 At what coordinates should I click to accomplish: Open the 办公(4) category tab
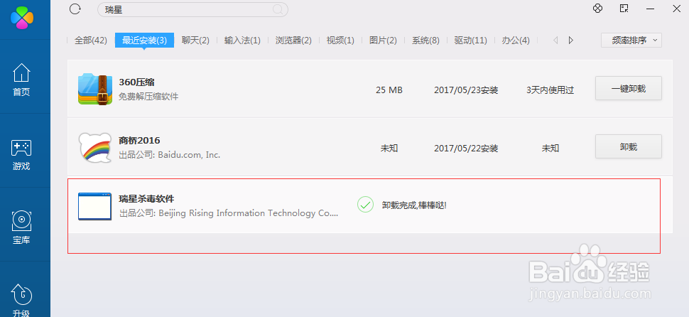click(516, 40)
